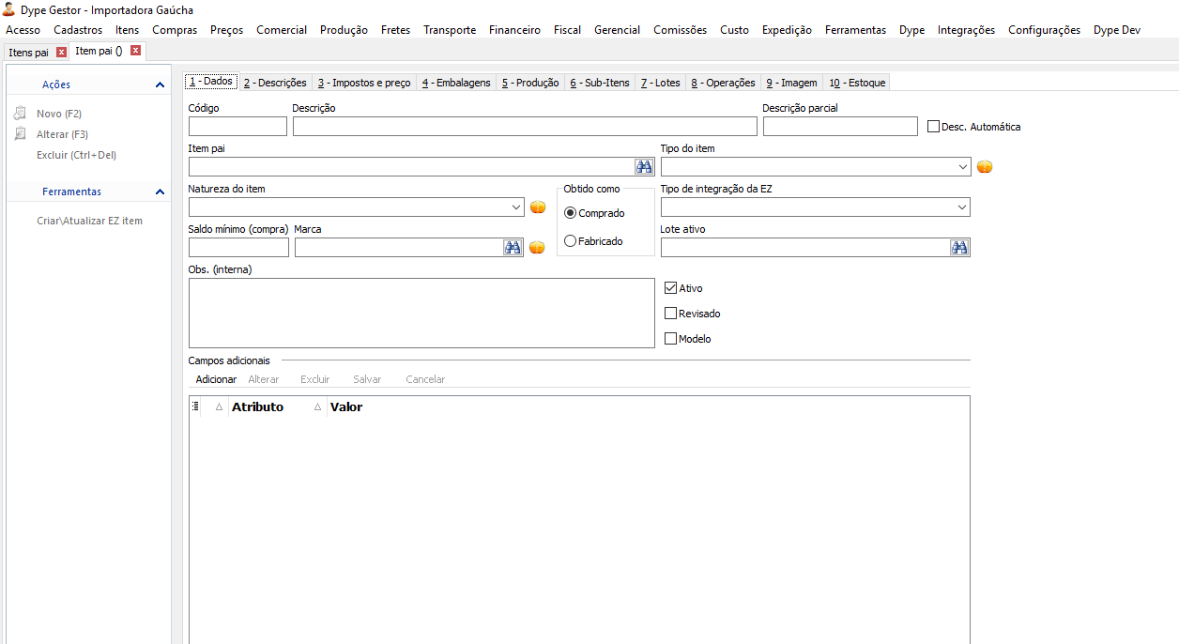Click Criar\Atualizar EZ item link
The height and width of the screenshot is (644, 1179).
[x=90, y=221]
